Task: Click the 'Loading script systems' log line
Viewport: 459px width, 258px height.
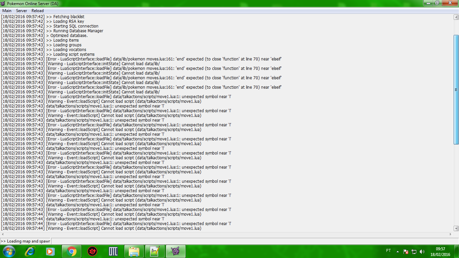Action: click(x=48, y=54)
